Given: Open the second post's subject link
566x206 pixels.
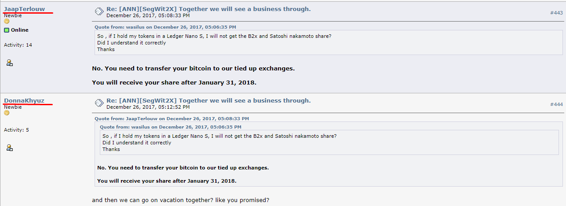Looking at the screenshot, I should tap(208, 100).
